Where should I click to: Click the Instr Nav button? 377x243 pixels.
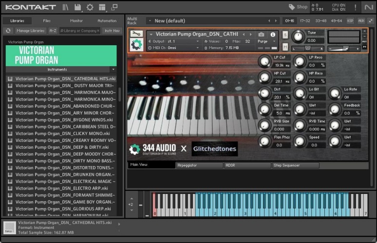click(x=112, y=31)
